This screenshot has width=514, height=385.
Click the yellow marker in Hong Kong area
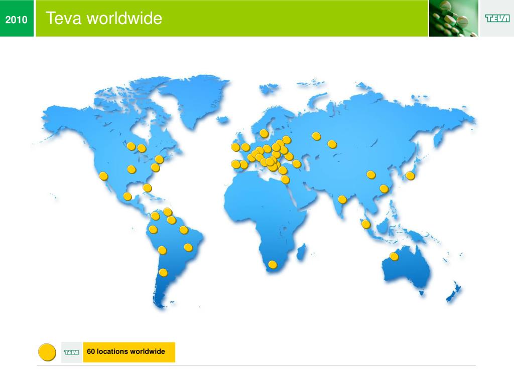[x=384, y=189]
